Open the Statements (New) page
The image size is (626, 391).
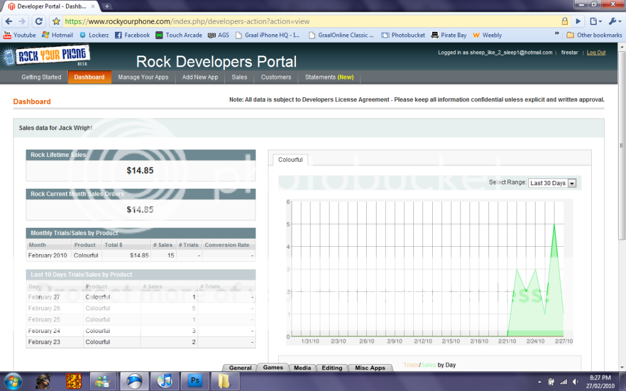(329, 77)
